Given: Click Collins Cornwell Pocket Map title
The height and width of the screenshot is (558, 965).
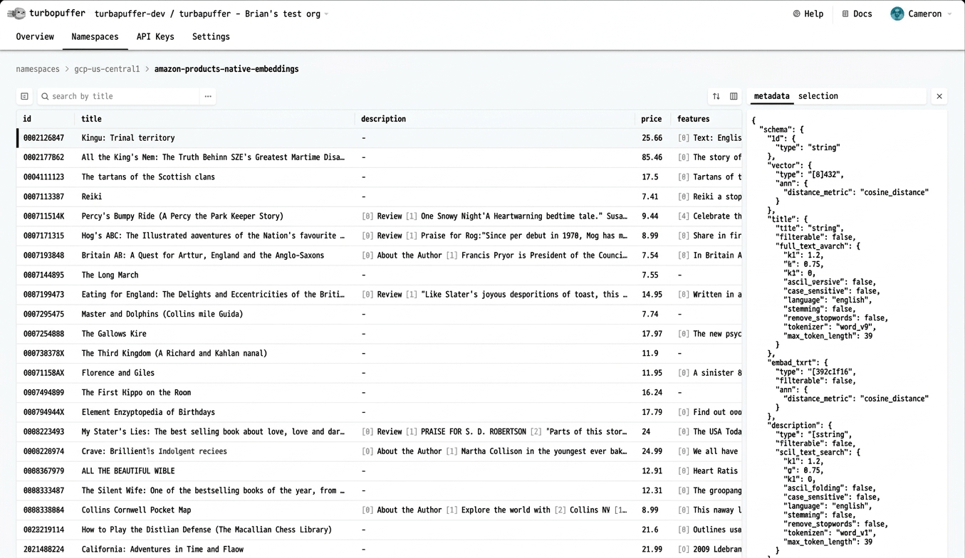Looking at the screenshot, I should [136, 510].
